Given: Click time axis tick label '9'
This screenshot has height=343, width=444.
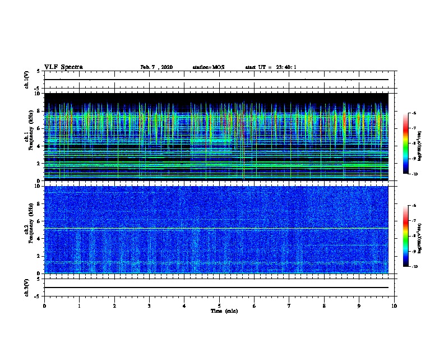Looking at the screenshot, I should point(359,306).
